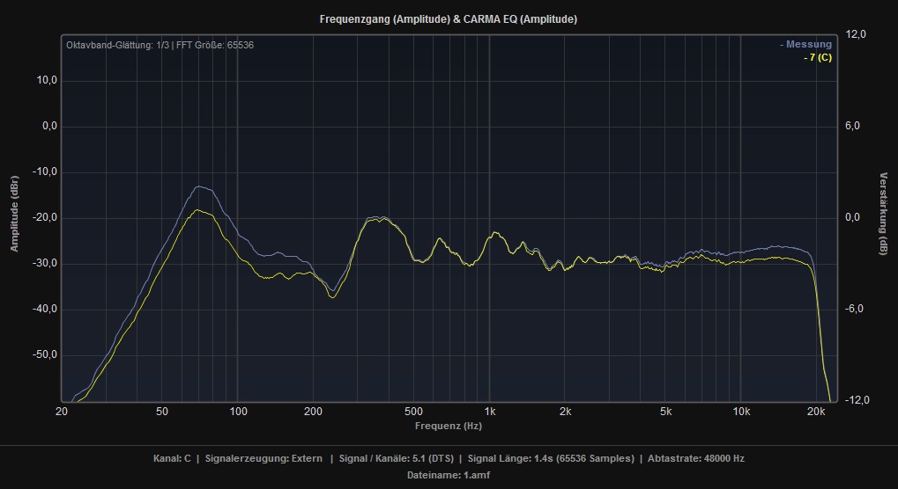Image resolution: width=898 pixels, height=489 pixels.
Task: Toggle the Messung legend entry
Action: [805, 45]
